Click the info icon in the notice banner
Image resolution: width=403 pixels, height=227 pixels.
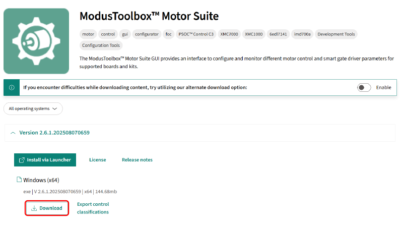click(x=12, y=87)
